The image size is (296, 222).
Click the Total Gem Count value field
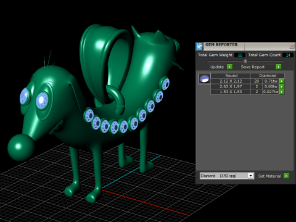[288, 55]
